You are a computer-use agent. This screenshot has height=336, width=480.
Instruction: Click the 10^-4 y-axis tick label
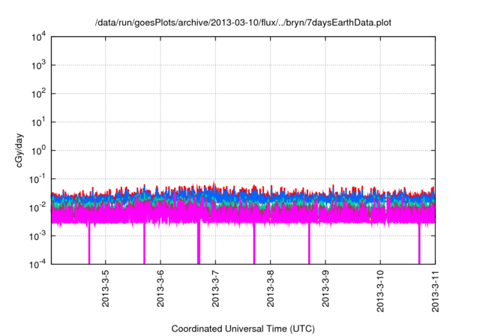[x=37, y=264]
